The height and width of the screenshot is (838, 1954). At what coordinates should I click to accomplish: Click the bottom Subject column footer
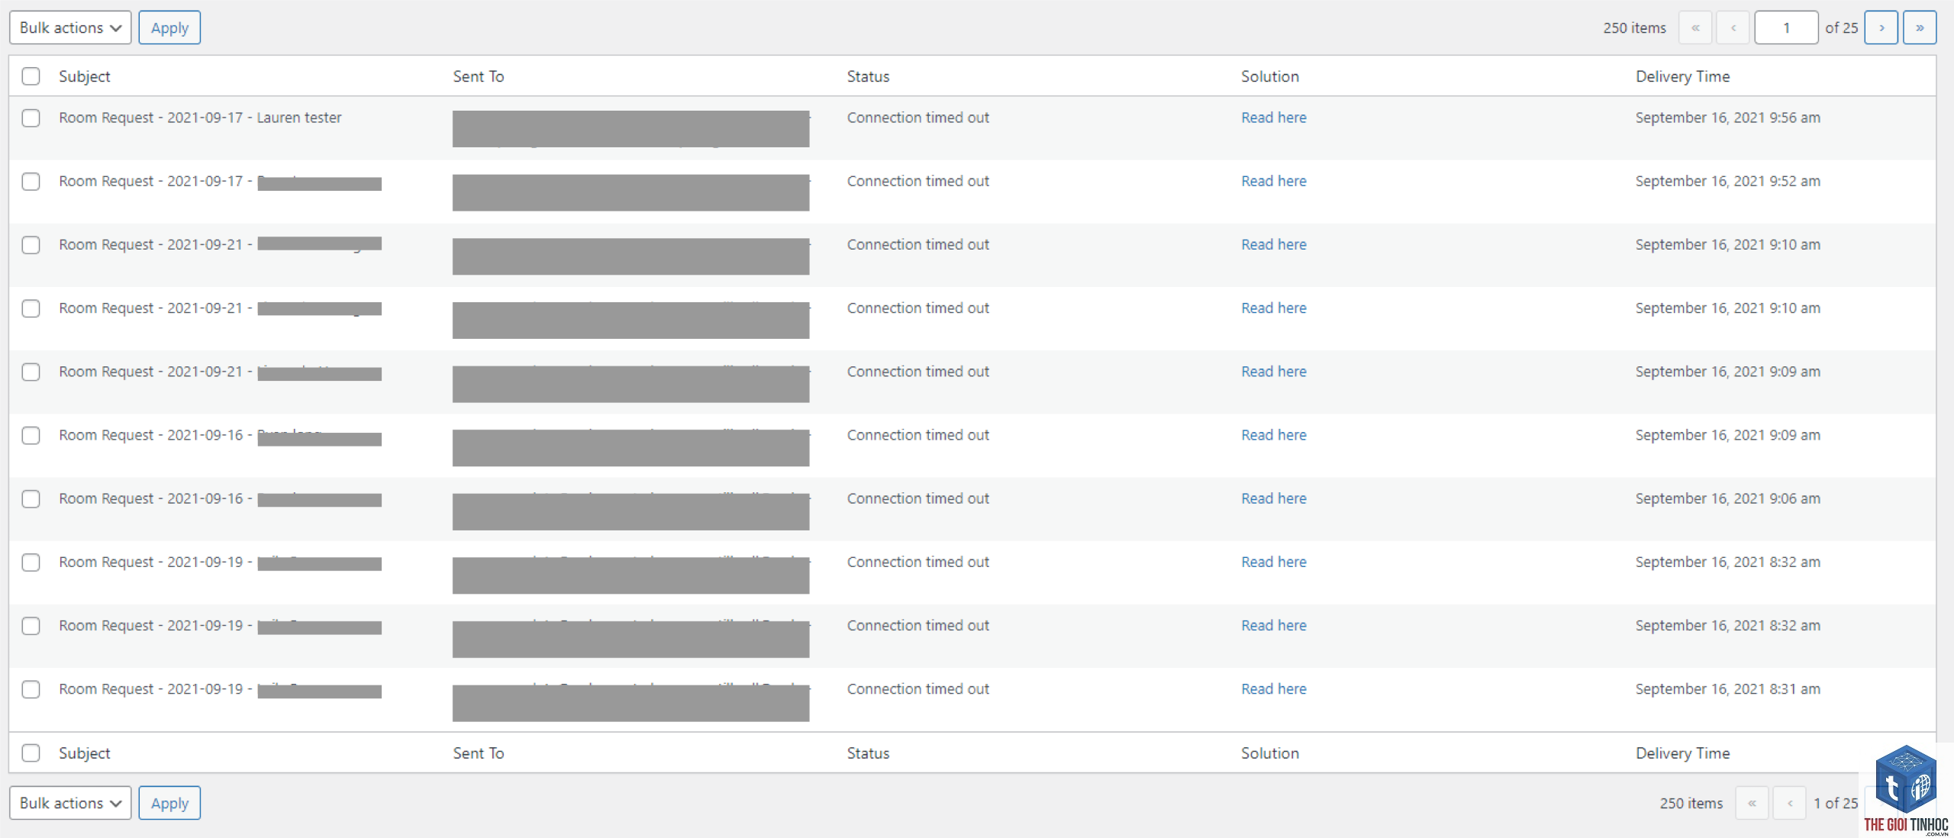(84, 753)
